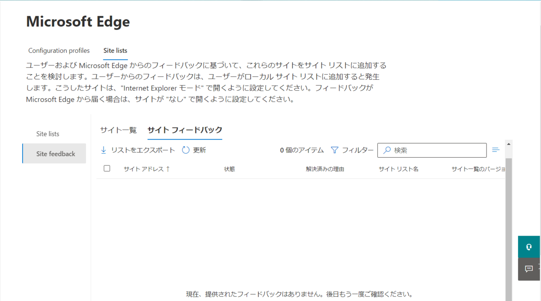541x301 pixels.
Task: Open the Configuration profiles tab
Action: coord(59,50)
